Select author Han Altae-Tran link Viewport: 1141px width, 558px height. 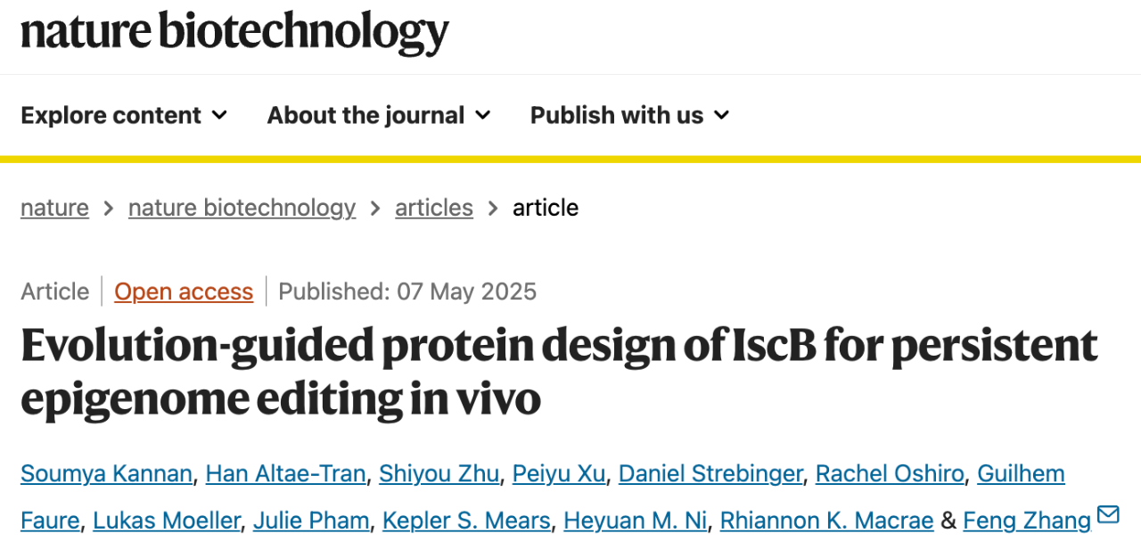[285, 473]
